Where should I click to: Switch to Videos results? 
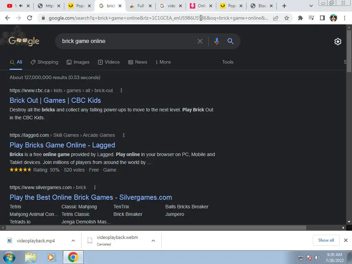point(109,62)
